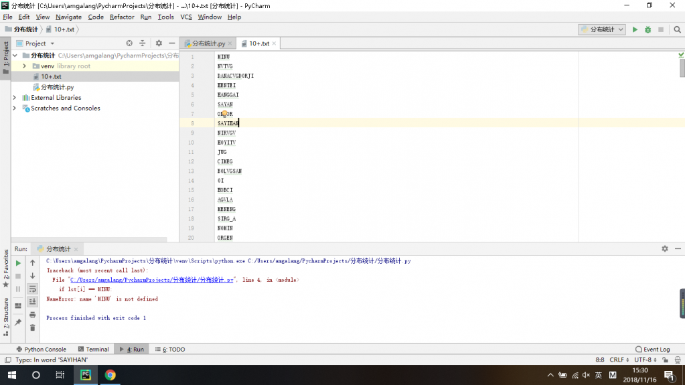Close the 10+.txt editor tab

[274, 44]
